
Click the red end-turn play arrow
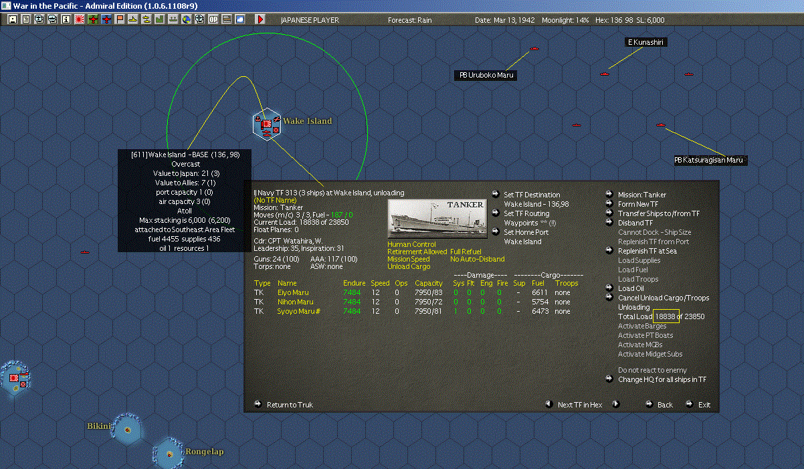pyautogui.click(x=260, y=20)
